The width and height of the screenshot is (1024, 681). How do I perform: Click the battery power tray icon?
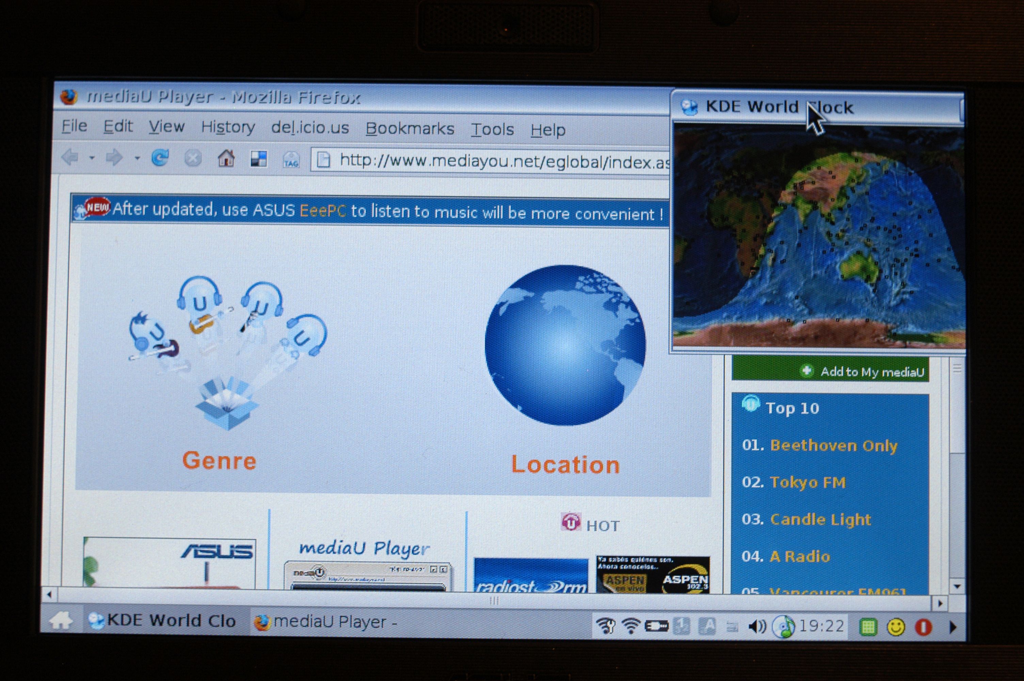(x=656, y=626)
